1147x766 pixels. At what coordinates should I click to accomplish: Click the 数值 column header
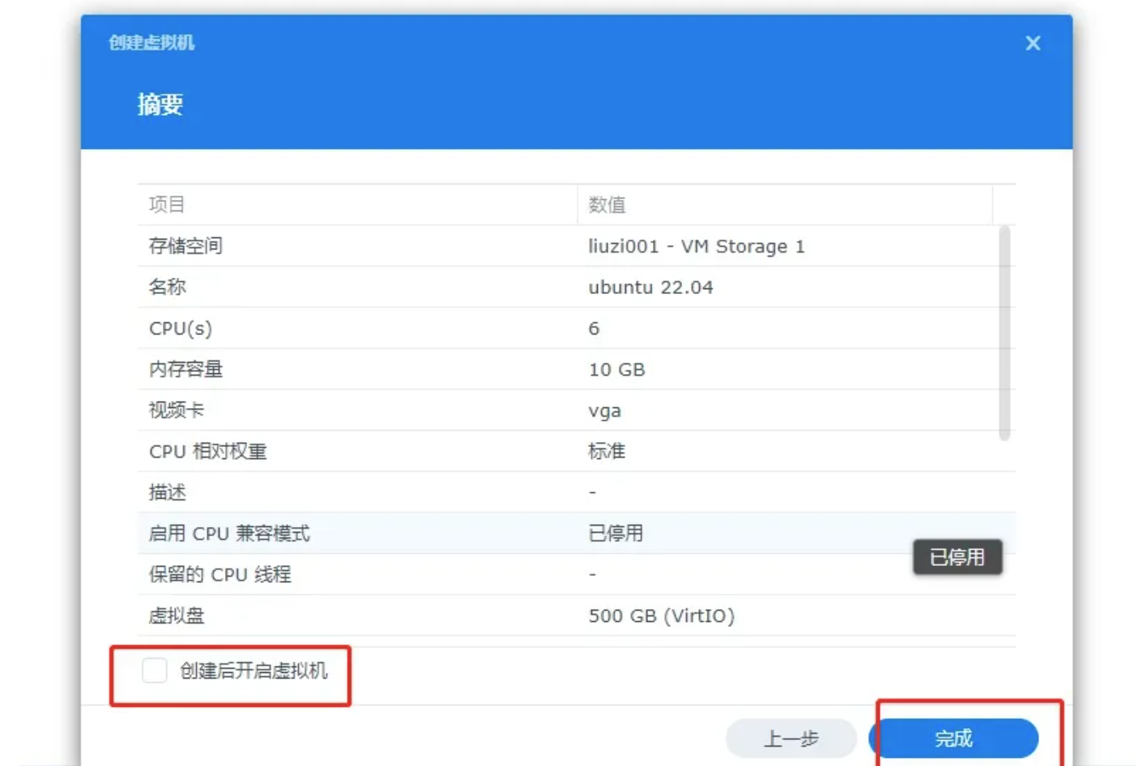pos(606,205)
